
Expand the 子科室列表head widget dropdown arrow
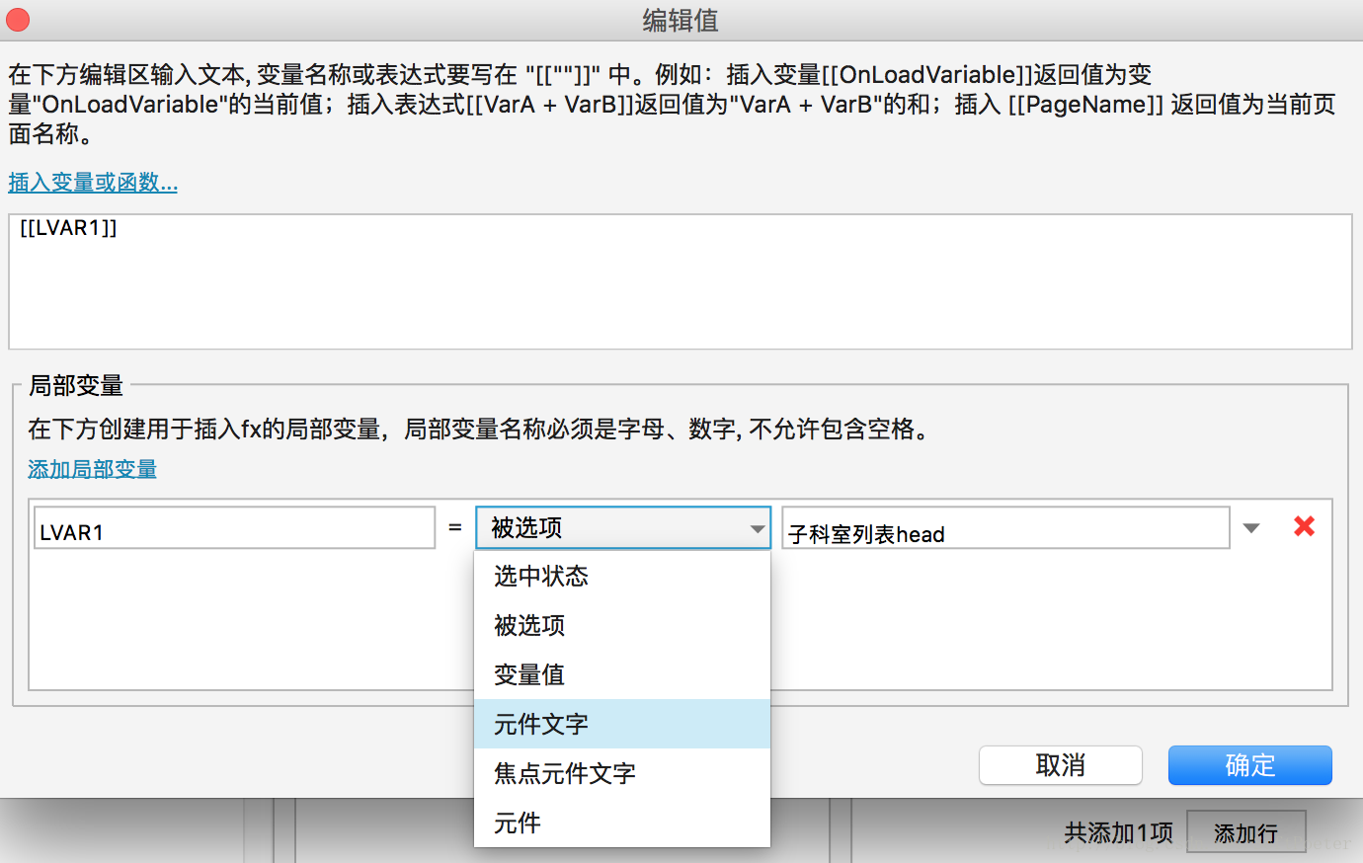tap(1251, 528)
